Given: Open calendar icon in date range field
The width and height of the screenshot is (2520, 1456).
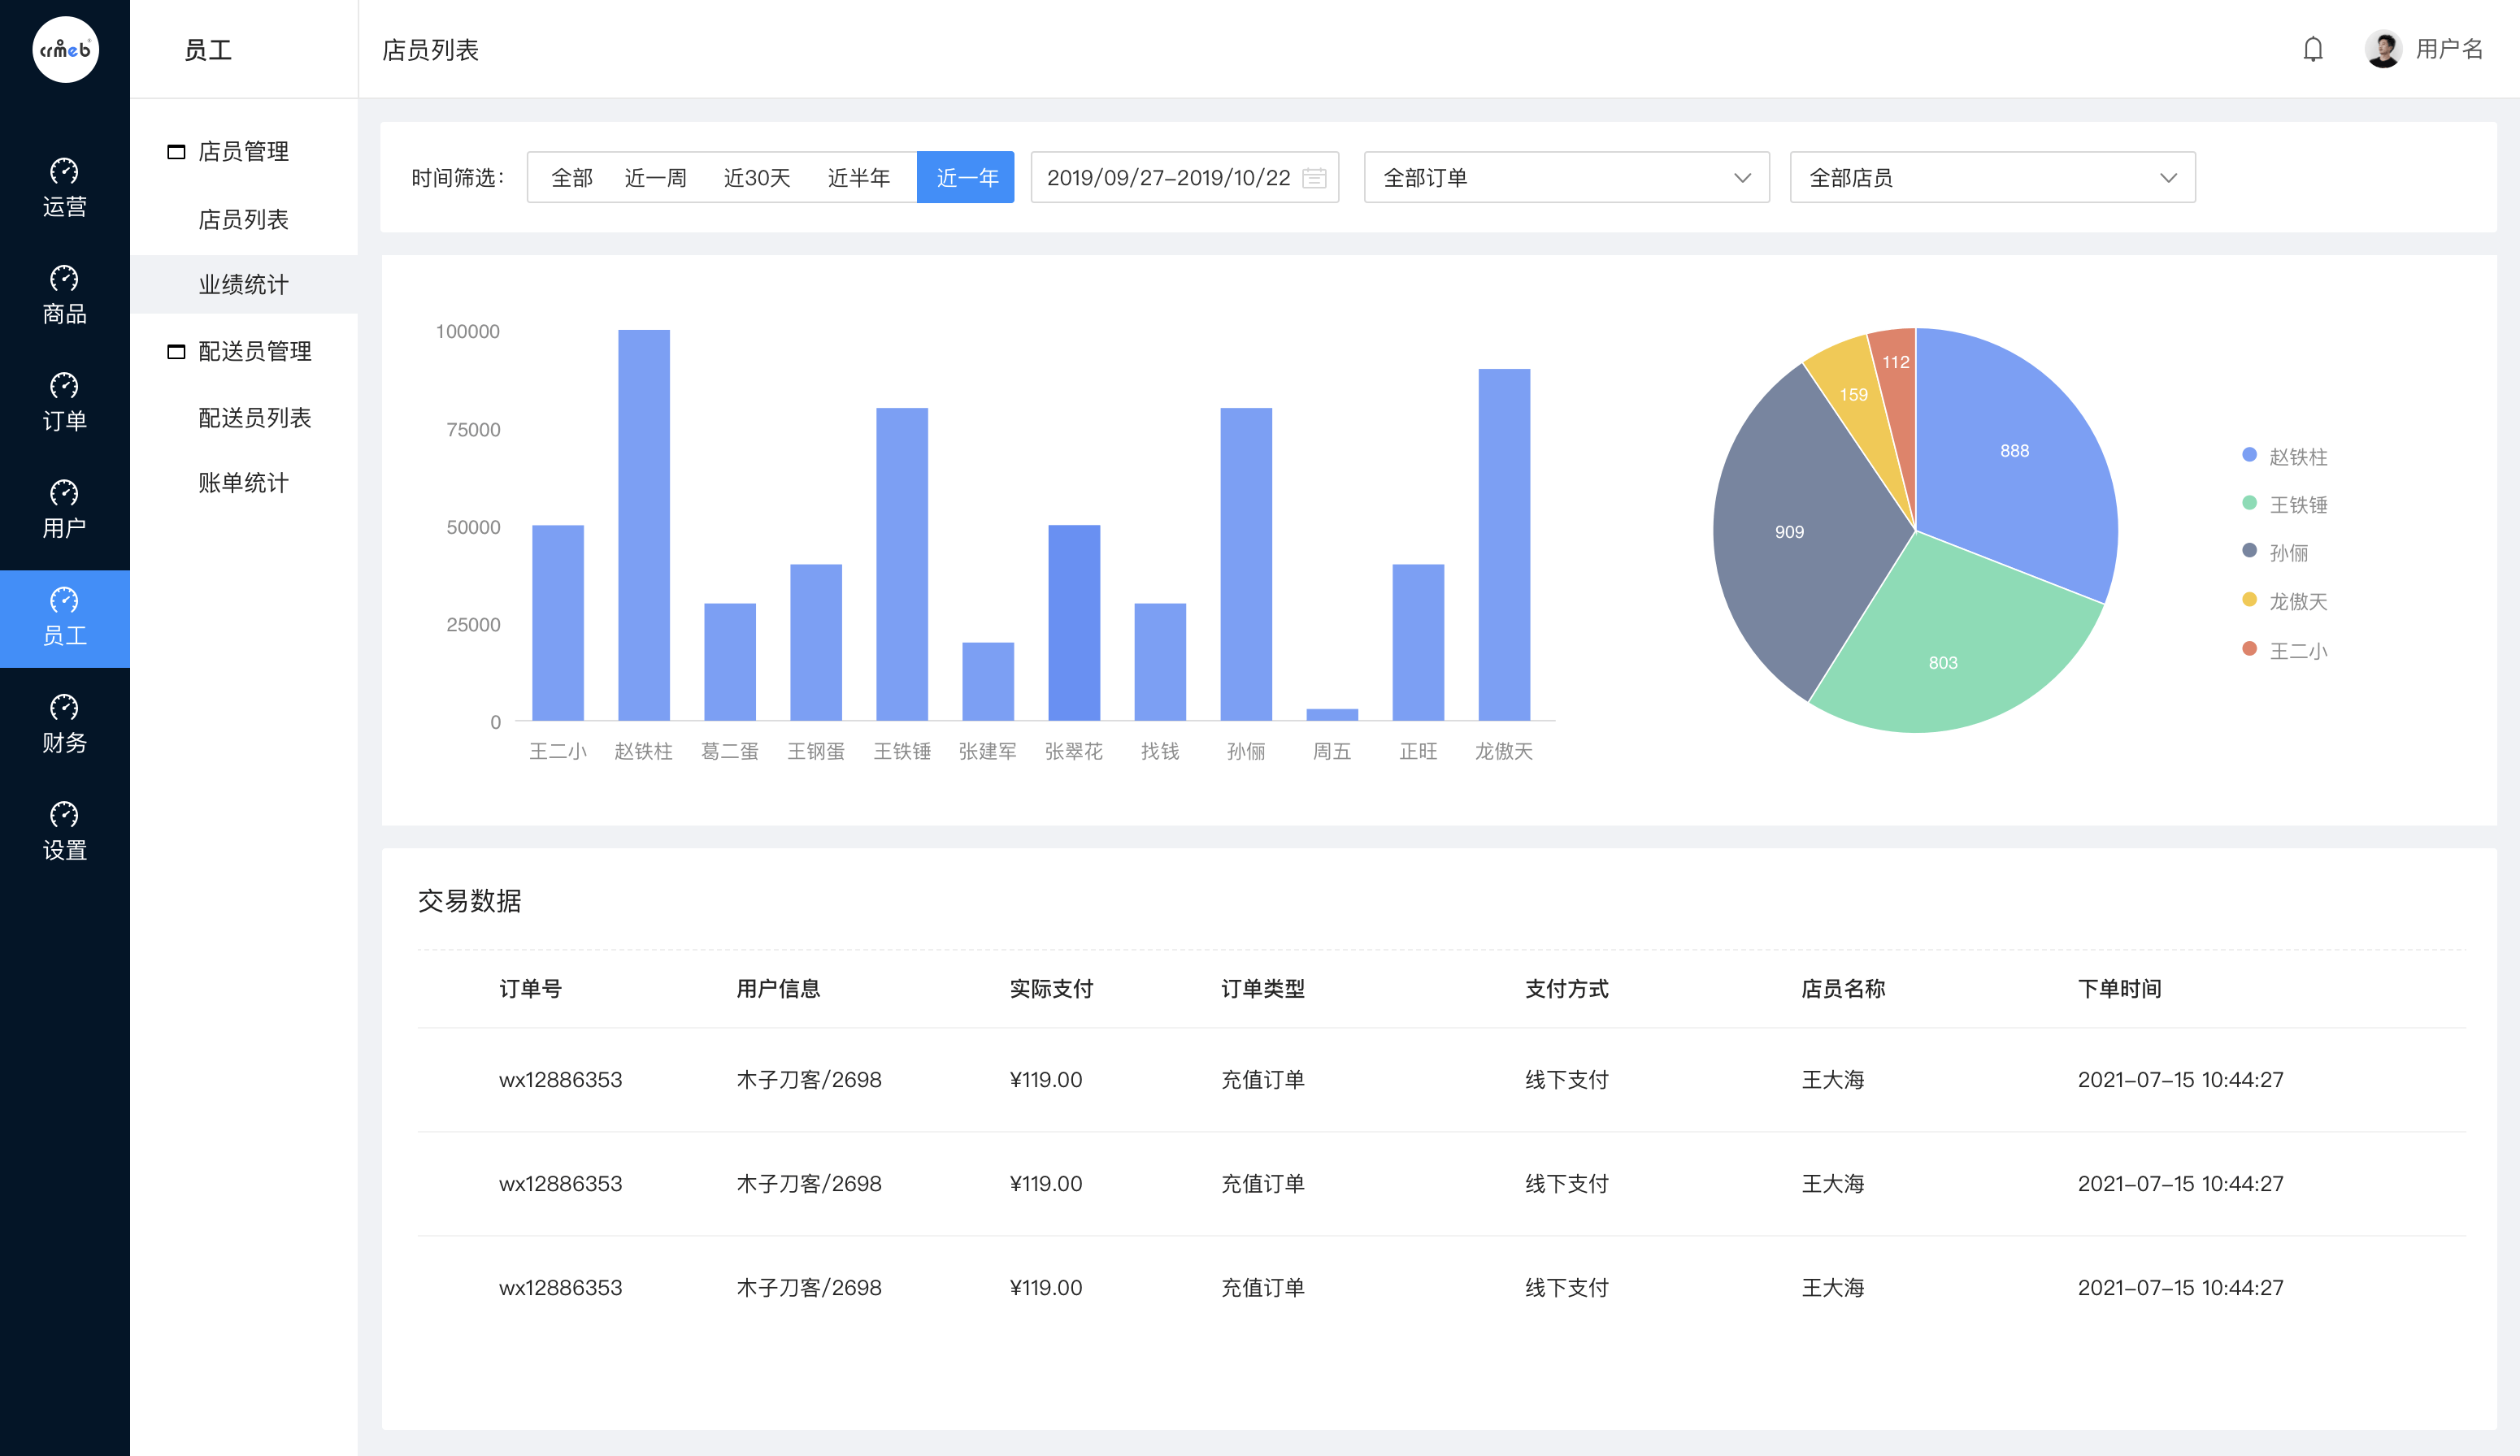Looking at the screenshot, I should (1314, 178).
